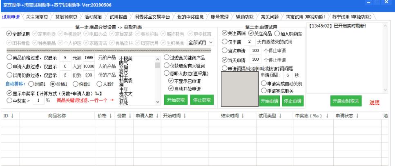Sort table by 中奖率(‰) column header
This screenshot has width=395, height=166.
(313, 116)
